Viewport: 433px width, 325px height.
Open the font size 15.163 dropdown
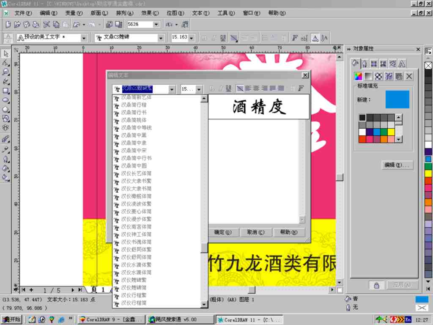[192, 38]
